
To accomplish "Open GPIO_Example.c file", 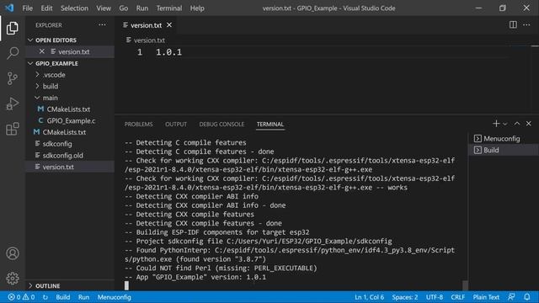I will tap(70, 121).
